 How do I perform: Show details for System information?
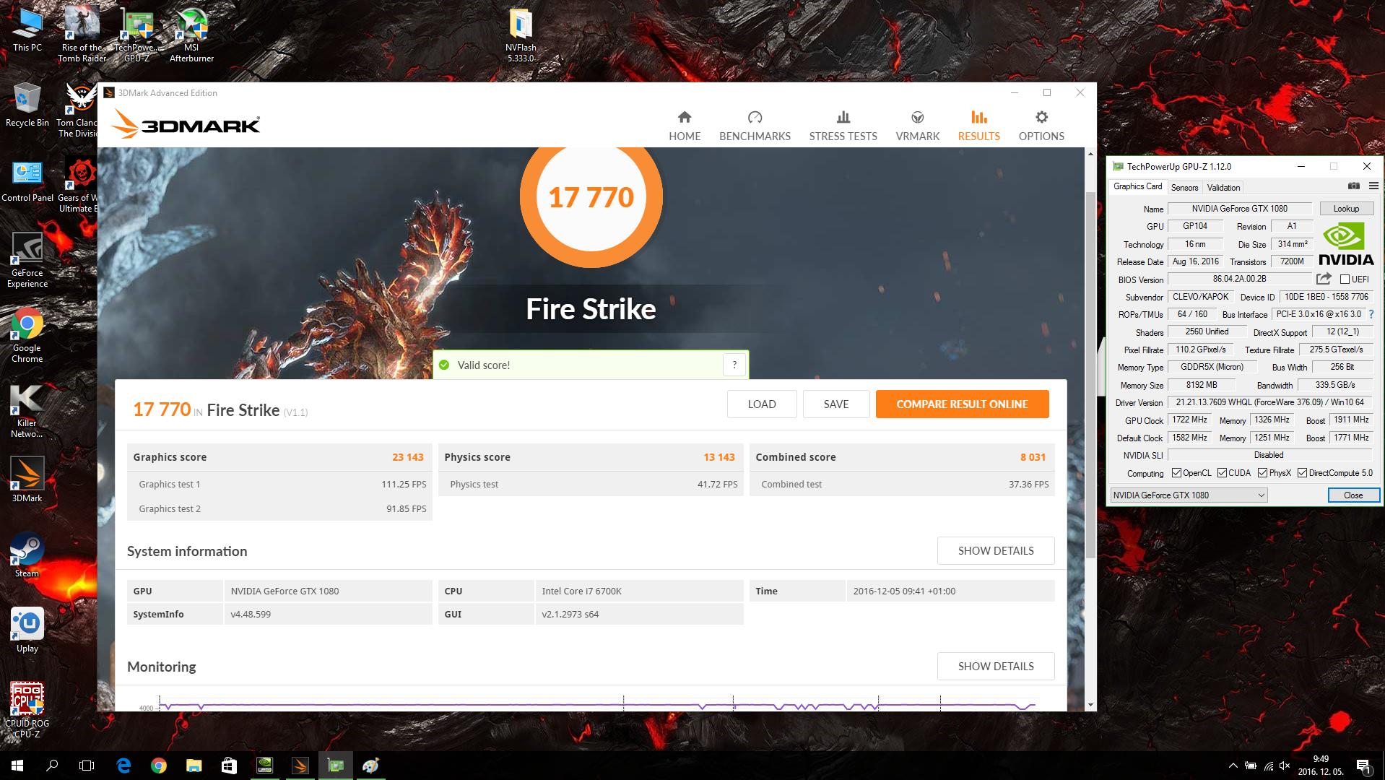tap(996, 550)
